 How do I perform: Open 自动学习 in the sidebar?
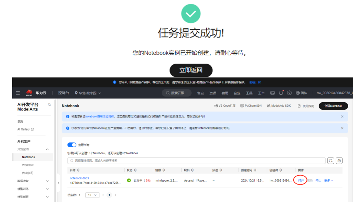(28, 173)
